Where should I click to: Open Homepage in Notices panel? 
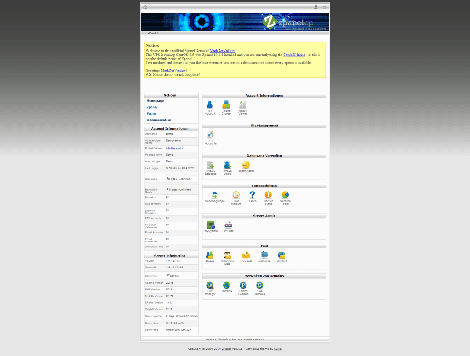(x=155, y=101)
